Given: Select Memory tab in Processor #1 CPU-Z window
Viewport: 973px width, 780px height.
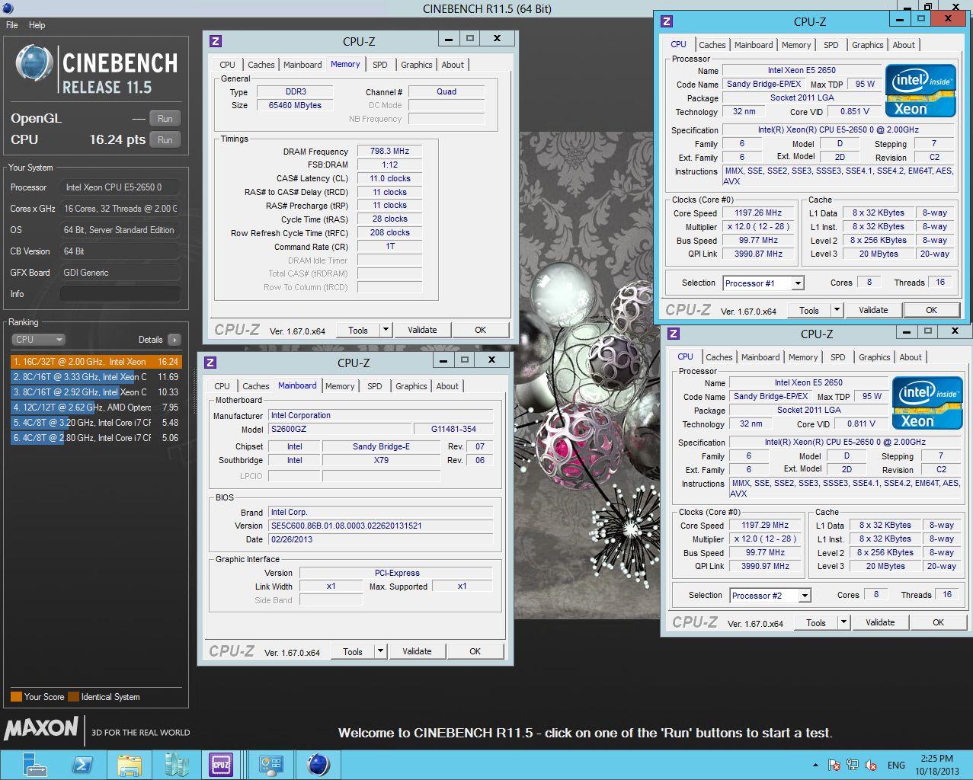Looking at the screenshot, I should 796,45.
